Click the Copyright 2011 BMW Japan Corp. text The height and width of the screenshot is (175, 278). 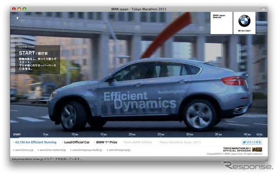pyautogui.click(x=235, y=154)
